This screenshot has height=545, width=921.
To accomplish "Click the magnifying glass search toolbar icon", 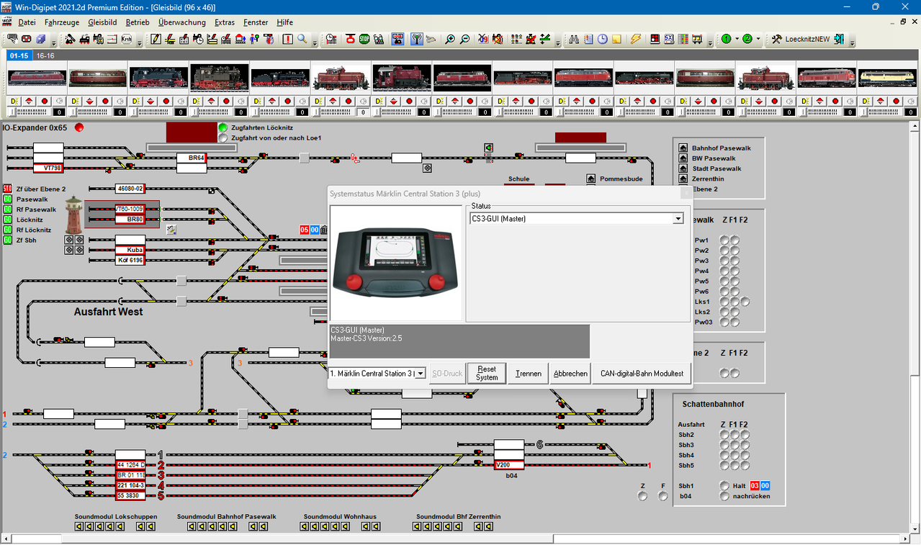I will [302, 39].
